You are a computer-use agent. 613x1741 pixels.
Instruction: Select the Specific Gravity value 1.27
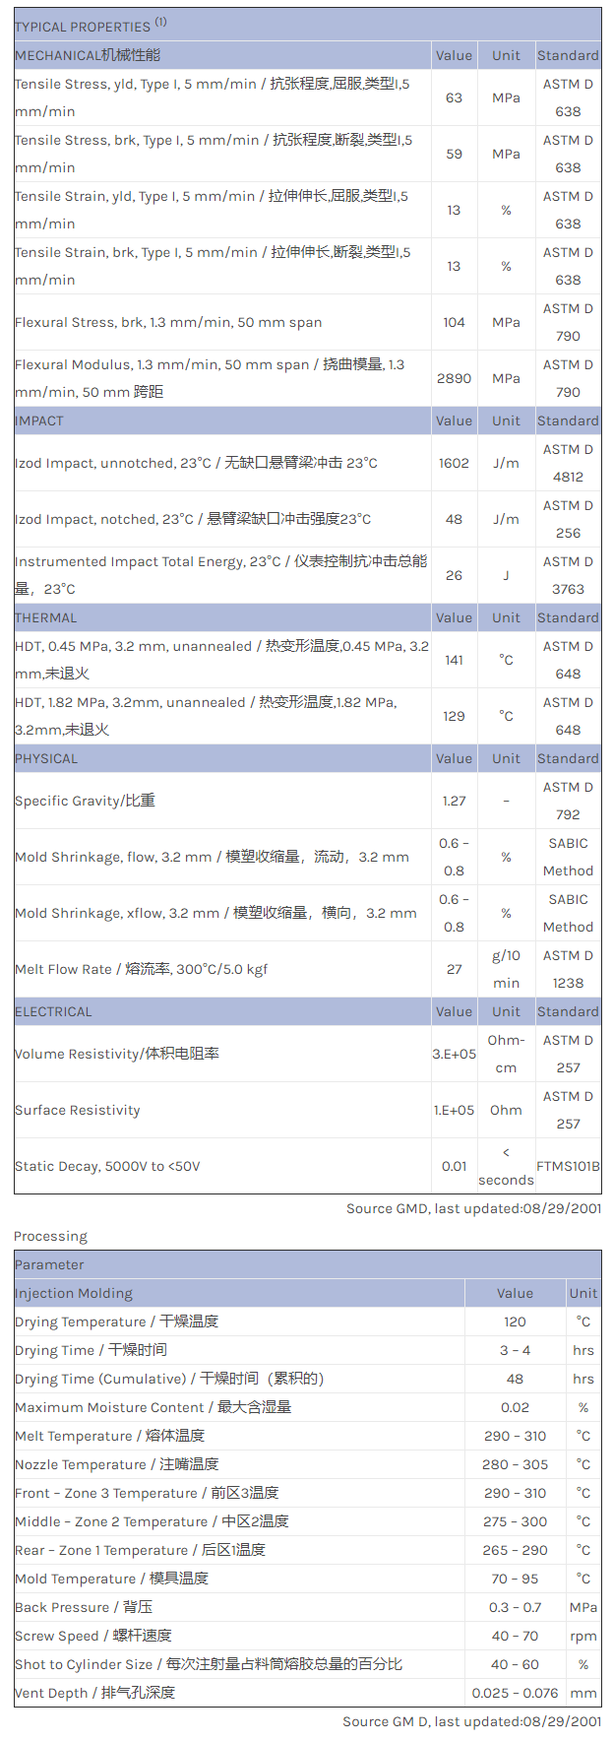click(454, 801)
